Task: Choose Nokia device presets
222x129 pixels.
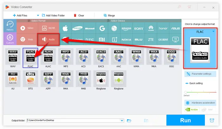Action: (126, 40)
